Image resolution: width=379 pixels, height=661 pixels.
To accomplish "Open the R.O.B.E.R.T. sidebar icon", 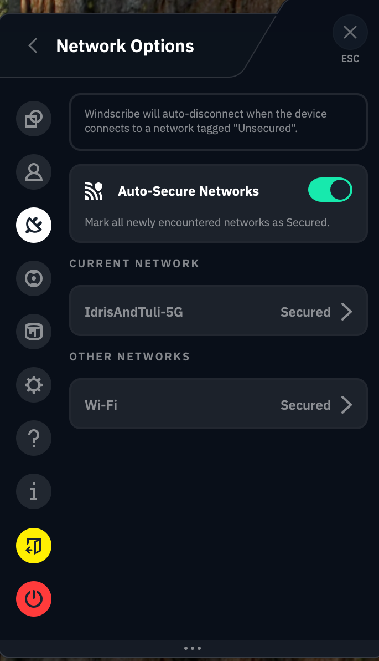I will [x=34, y=278].
